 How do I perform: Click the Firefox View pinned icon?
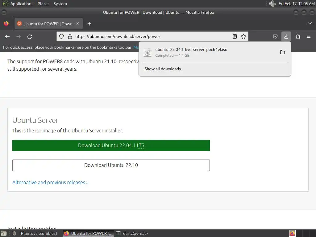[x=6, y=23]
